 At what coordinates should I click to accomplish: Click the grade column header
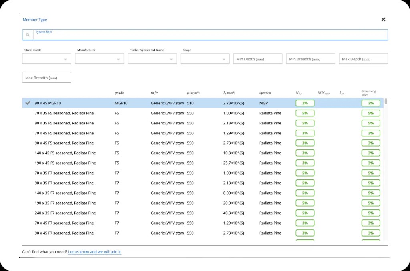pyautogui.click(x=119, y=92)
